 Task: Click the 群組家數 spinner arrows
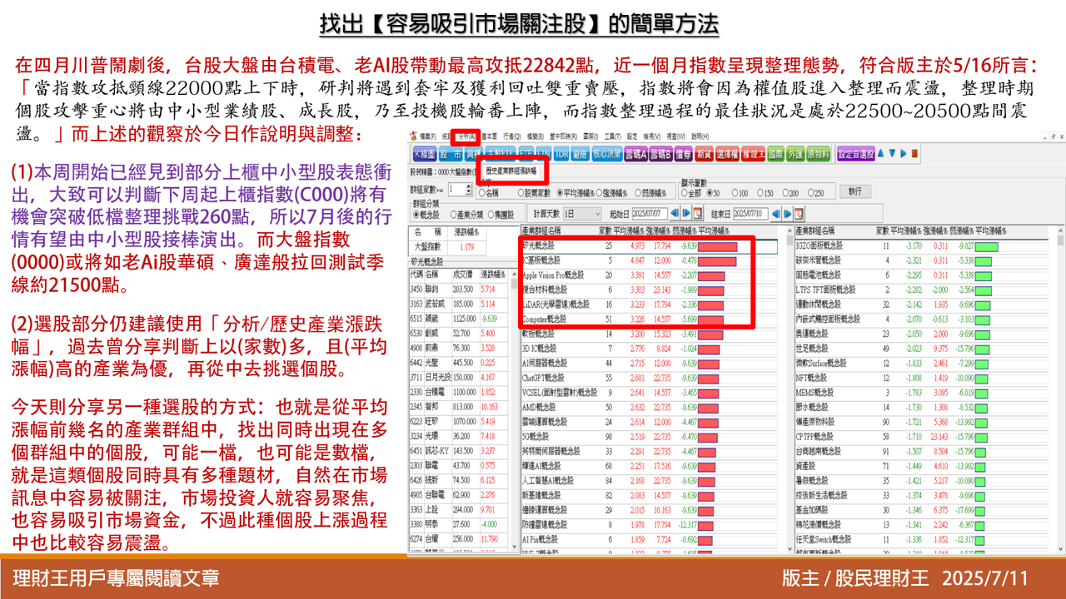click(x=469, y=190)
